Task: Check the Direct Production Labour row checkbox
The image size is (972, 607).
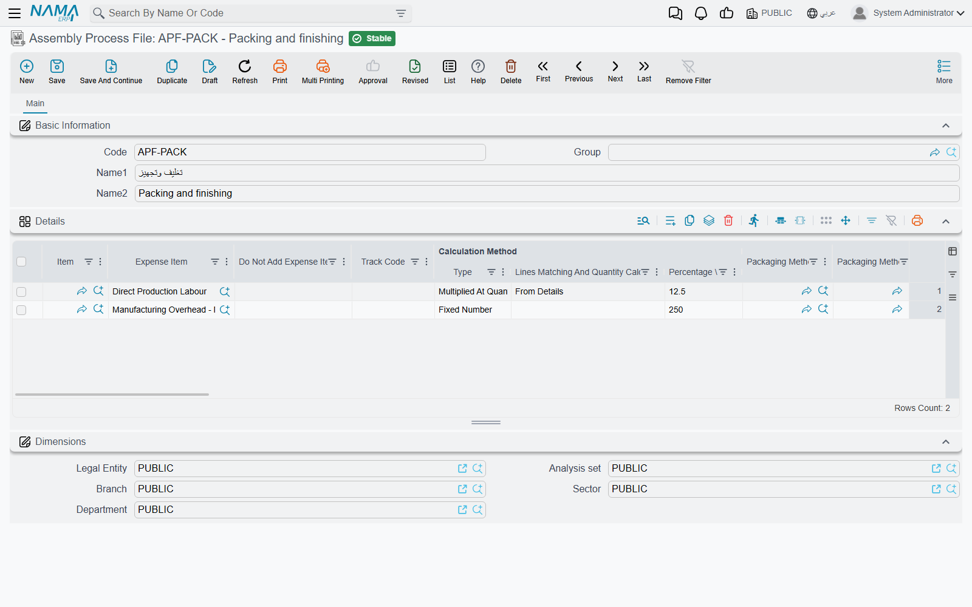Action: (21, 292)
